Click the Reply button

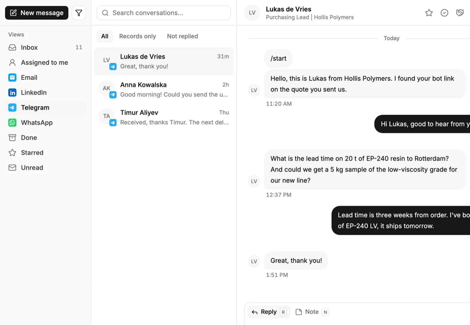tap(269, 312)
